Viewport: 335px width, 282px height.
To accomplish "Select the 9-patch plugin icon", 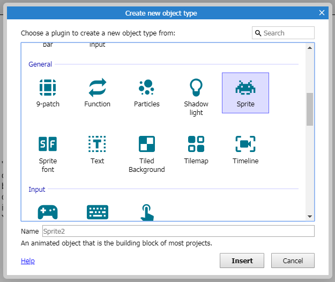I will click(48, 87).
